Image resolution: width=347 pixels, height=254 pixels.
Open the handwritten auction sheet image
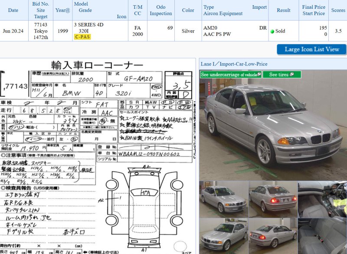[98, 156]
